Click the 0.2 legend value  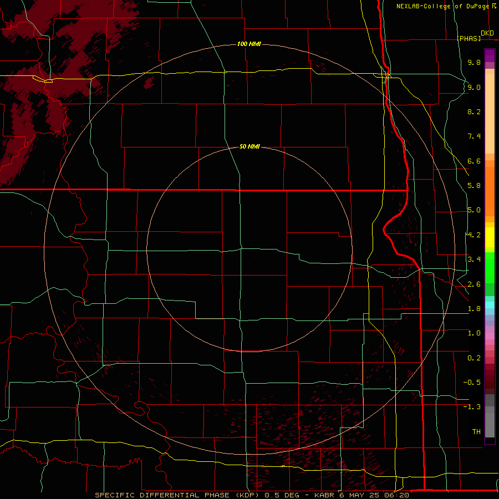[x=474, y=358]
